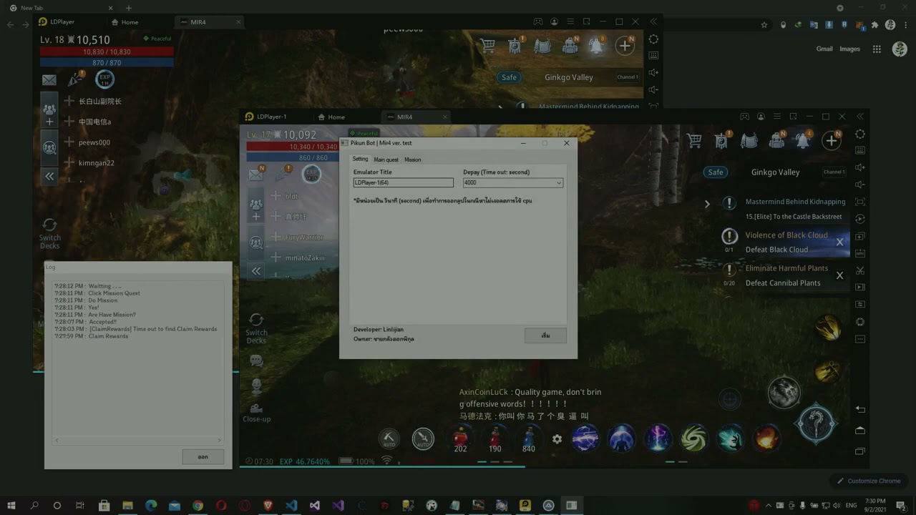The height and width of the screenshot is (515, 916).
Task: Open the notification bell in LDPlayer-1 game
Action: pyautogui.click(x=803, y=141)
